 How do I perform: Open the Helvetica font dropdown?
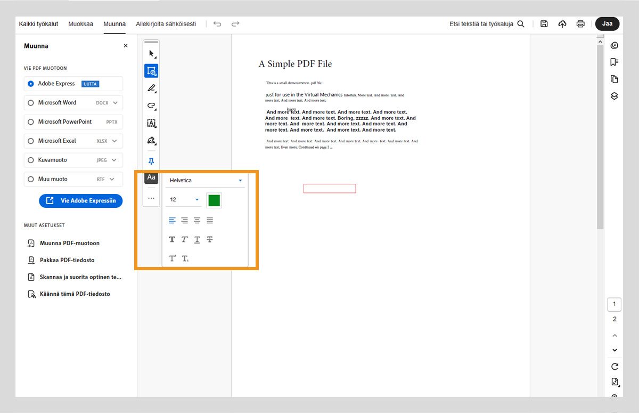206,180
